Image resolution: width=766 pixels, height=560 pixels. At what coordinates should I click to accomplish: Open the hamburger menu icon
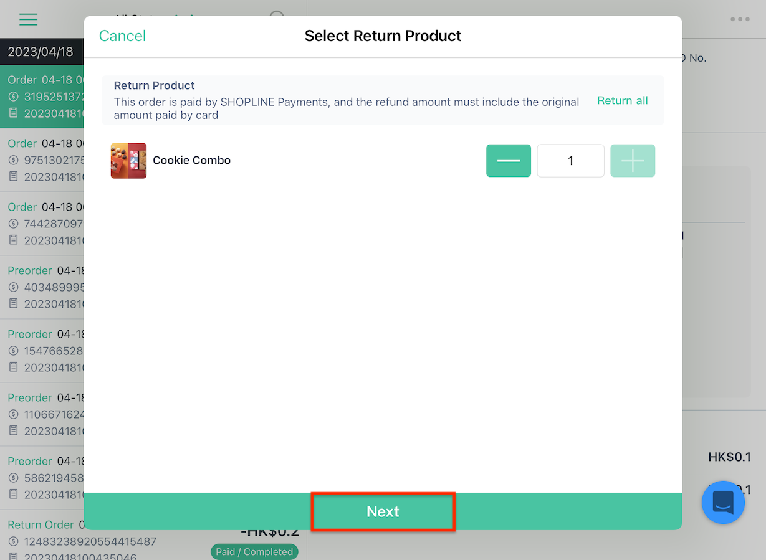pos(29,19)
